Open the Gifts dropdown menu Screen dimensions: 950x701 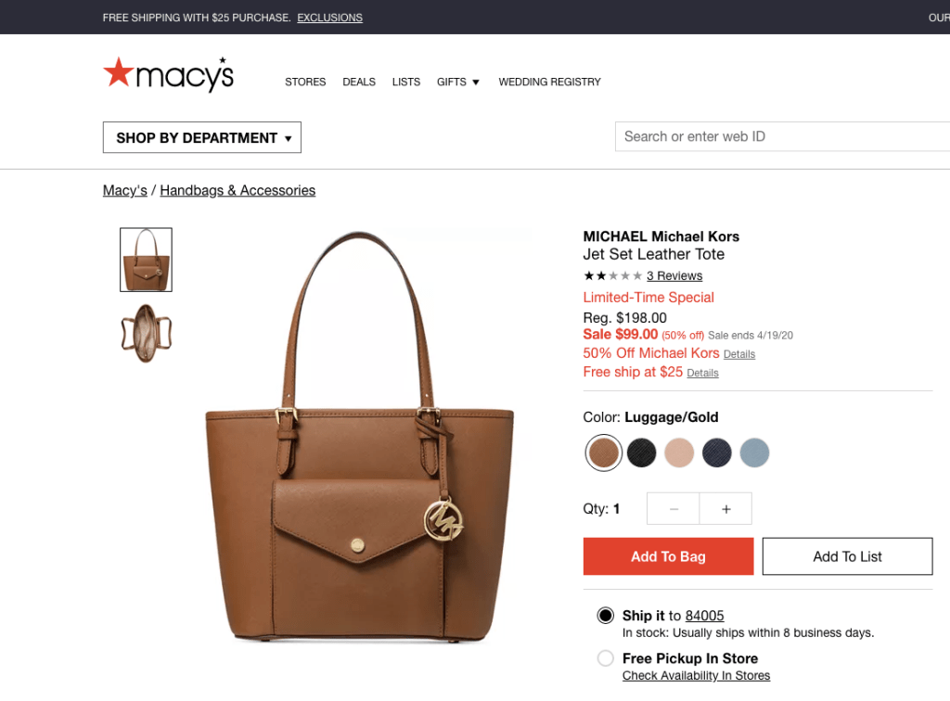[458, 82]
